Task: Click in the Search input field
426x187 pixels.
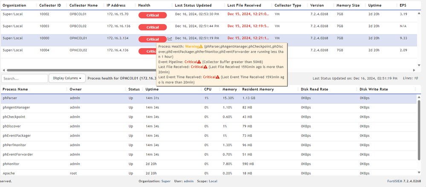Action: [24, 79]
